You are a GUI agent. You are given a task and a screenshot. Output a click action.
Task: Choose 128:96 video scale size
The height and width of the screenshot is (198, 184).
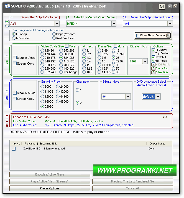[x=42, y=50]
